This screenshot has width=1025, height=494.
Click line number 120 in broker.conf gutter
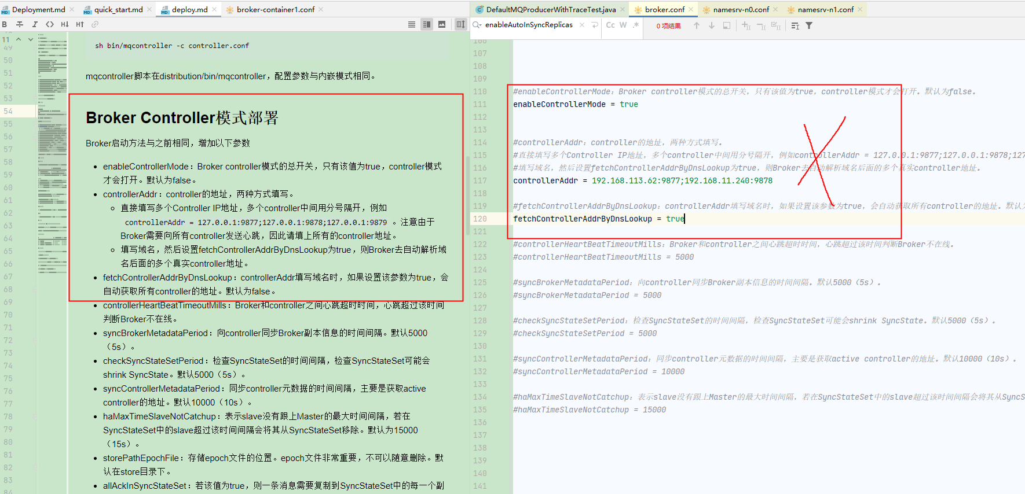480,219
